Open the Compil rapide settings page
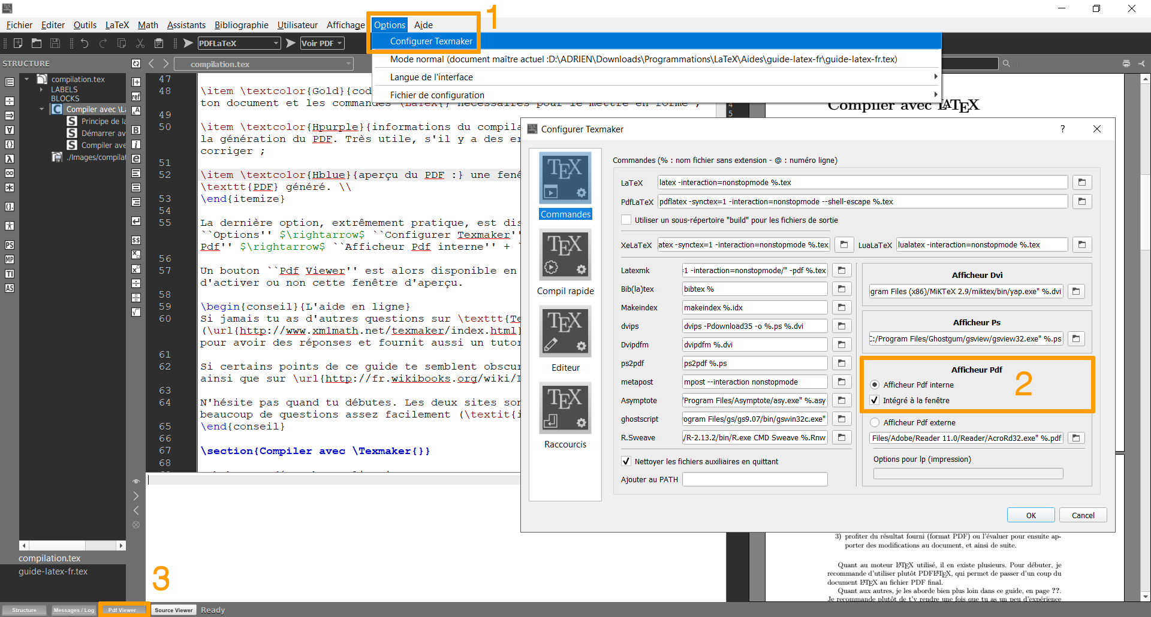This screenshot has width=1151, height=617. pyautogui.click(x=565, y=255)
